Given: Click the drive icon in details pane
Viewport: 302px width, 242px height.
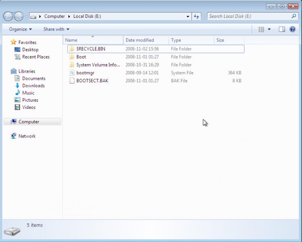Looking at the screenshot, I should (12, 231).
